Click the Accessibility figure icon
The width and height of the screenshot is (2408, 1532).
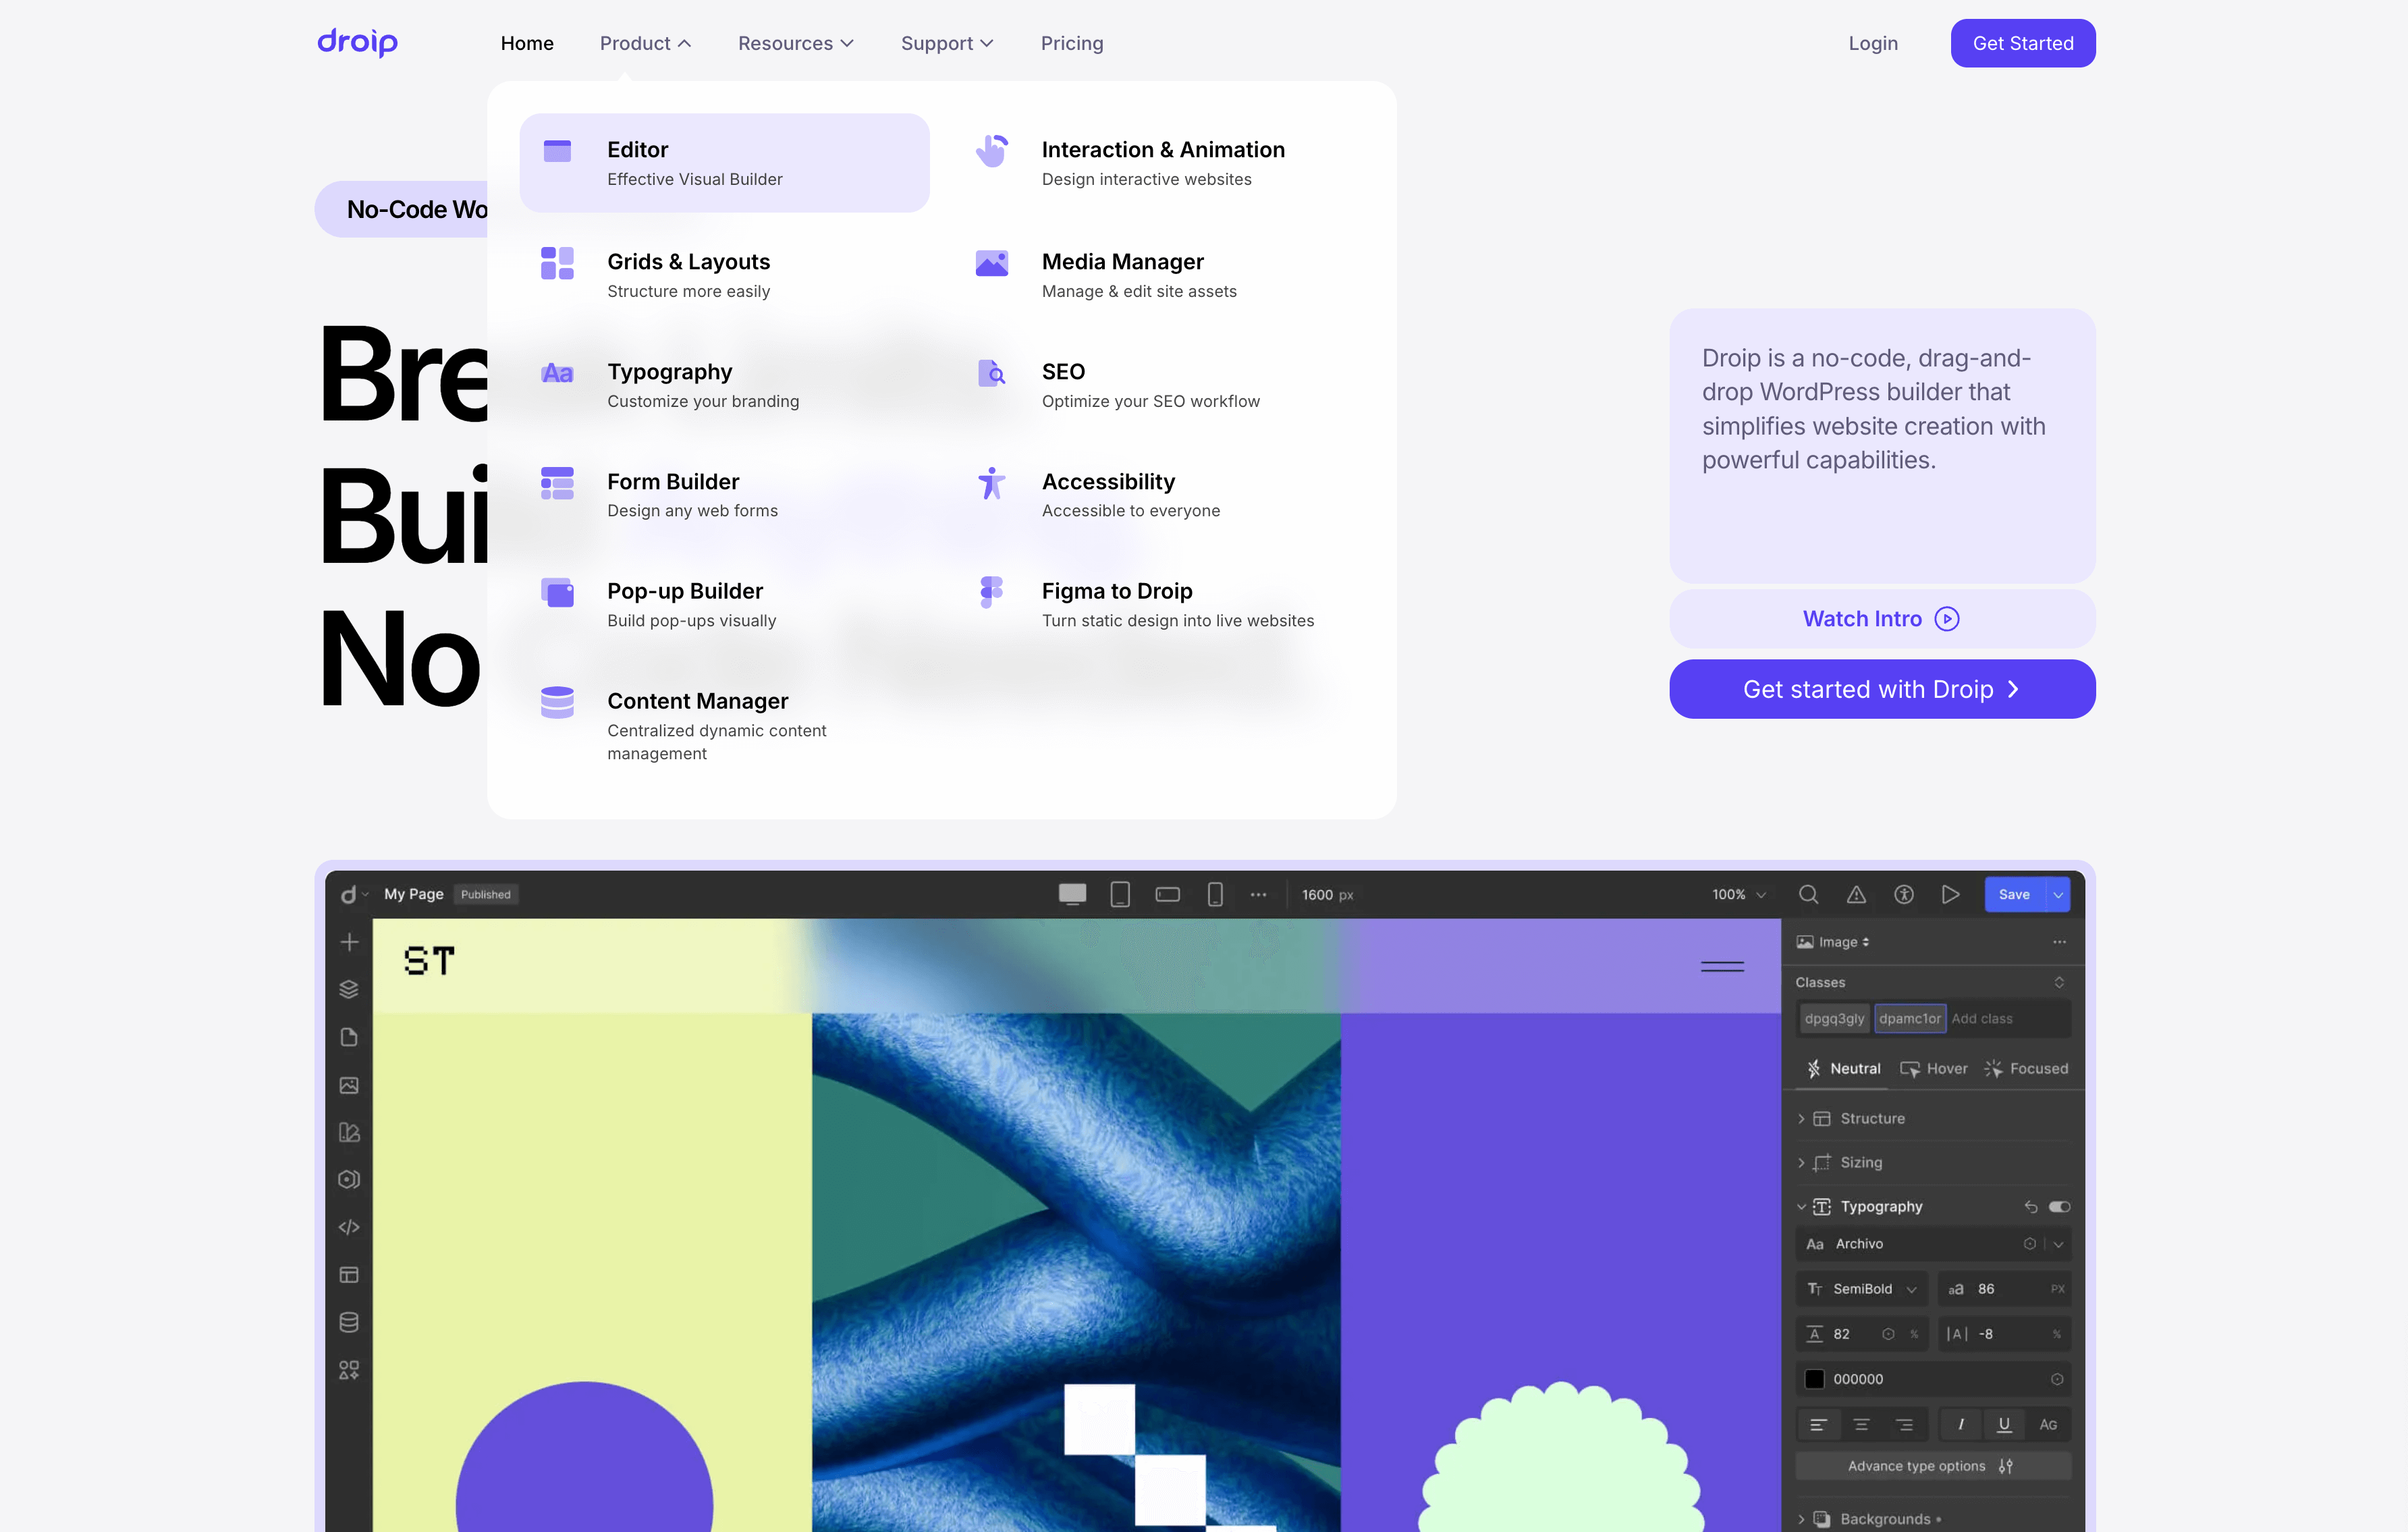pos(991,483)
